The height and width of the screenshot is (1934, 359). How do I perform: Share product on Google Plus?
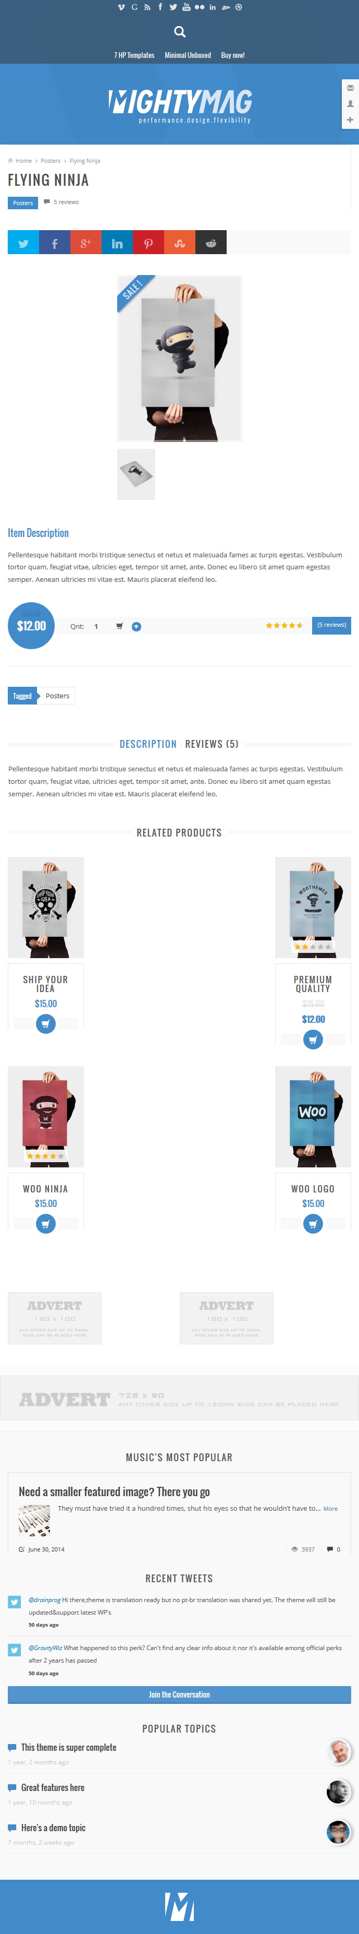point(86,243)
